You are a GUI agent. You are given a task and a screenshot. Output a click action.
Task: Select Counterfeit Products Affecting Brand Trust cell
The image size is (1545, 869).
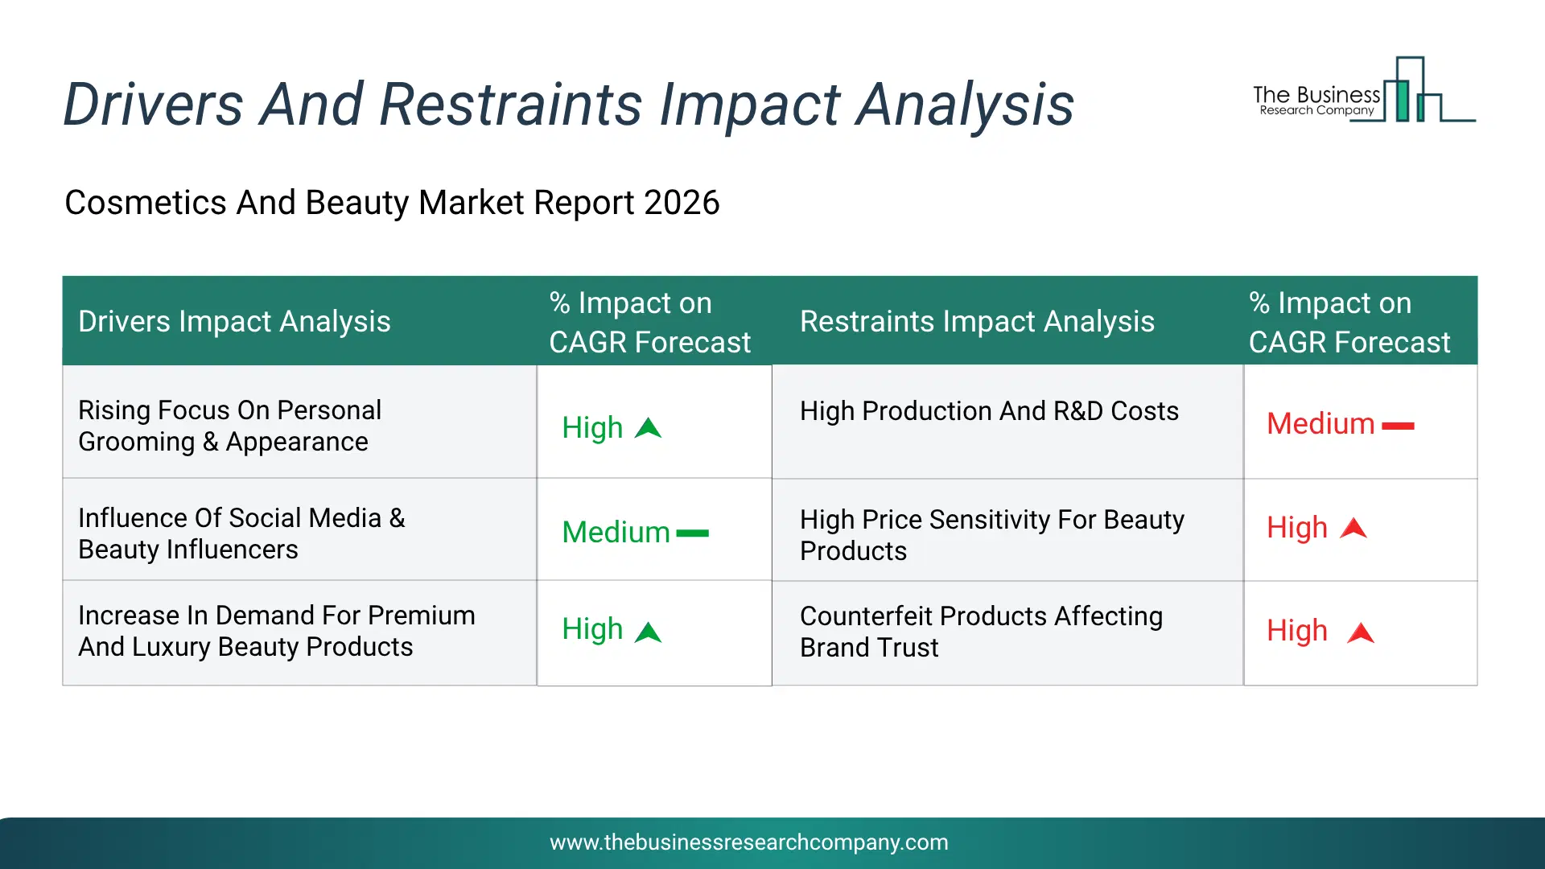(1007, 633)
